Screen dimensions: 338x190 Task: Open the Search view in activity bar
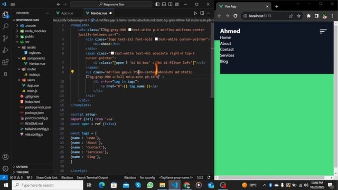pyautogui.click(x=5, y=26)
